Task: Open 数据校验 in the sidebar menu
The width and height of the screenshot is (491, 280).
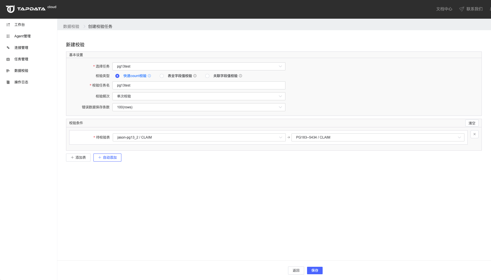Action: pos(21,71)
